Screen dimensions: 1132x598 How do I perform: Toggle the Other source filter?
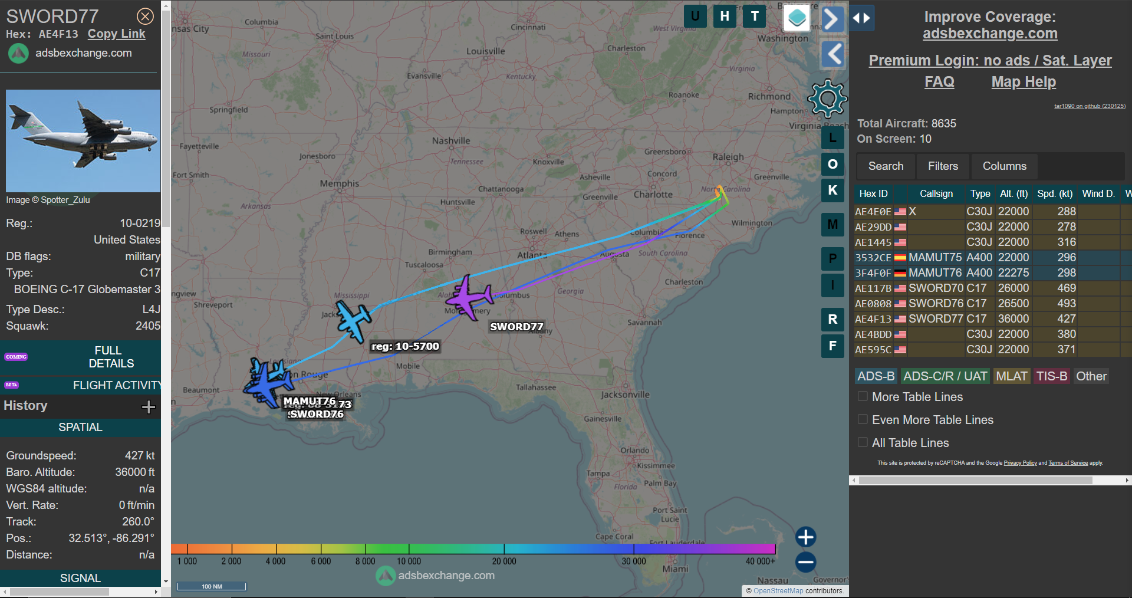[1091, 376]
